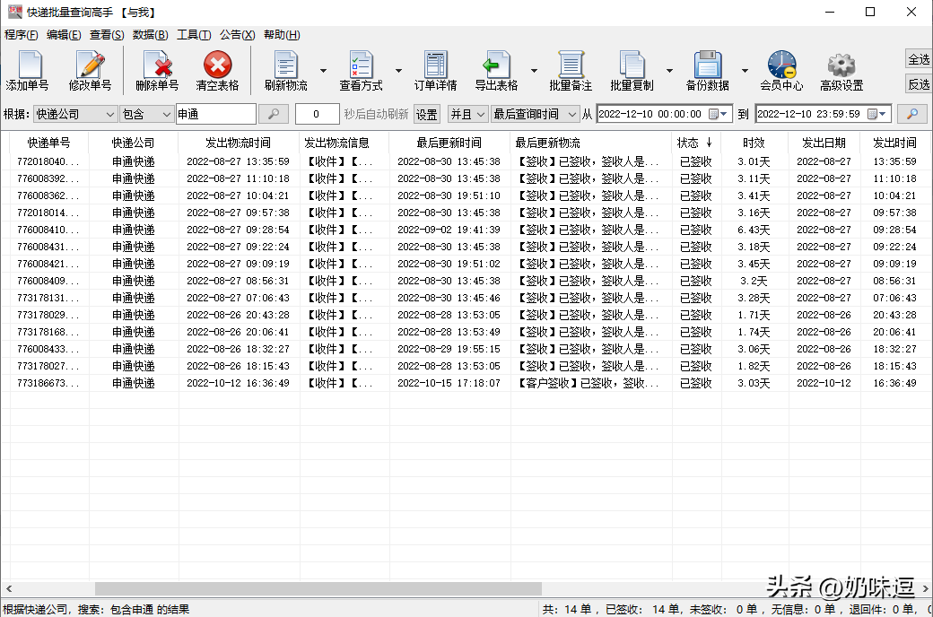Open the start date calendar picker
This screenshot has height=617, width=933.
(x=719, y=114)
